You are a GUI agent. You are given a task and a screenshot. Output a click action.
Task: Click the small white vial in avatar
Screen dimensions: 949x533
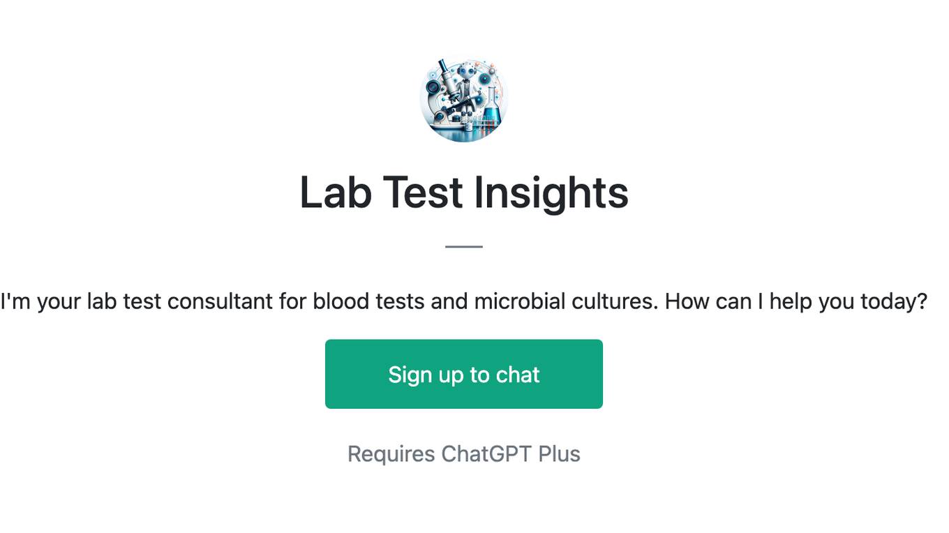click(x=469, y=127)
